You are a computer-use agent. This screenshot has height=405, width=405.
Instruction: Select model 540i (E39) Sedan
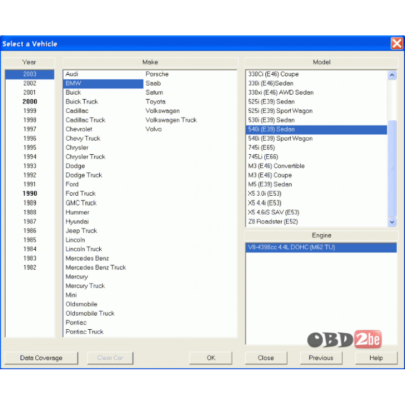pyautogui.click(x=316, y=129)
